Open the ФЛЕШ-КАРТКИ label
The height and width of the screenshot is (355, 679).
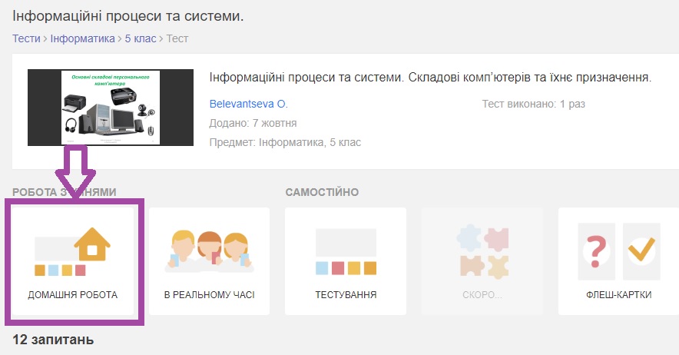(x=618, y=295)
